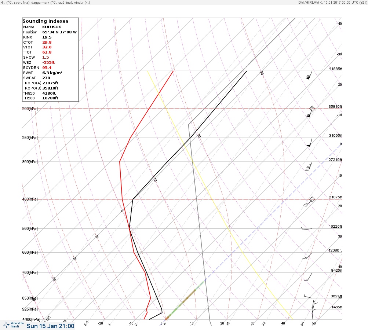
Task: Click the TROPO(A) value in the index table
Action: [50, 83]
